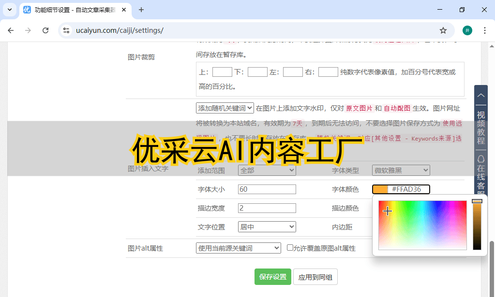This screenshot has width=495, height=297.
Task: Expand the 使用当前源关键词 dropdown
Action: pyautogui.click(x=238, y=248)
